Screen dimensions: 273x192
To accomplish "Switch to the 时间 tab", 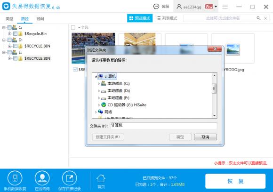I will tap(40, 19).
